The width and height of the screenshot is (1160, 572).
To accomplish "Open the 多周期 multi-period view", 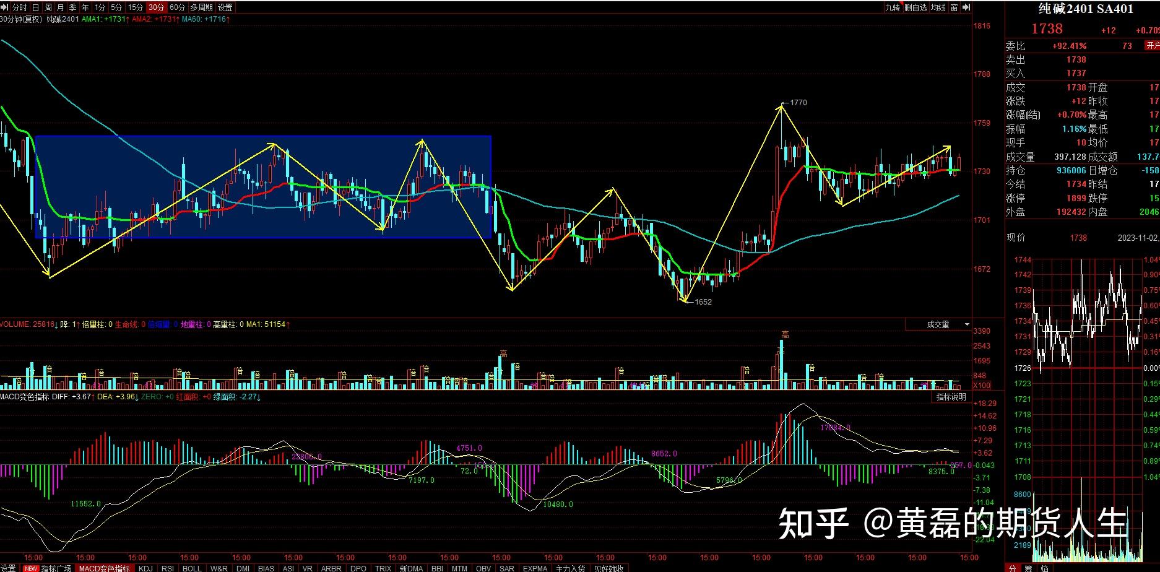I will (x=201, y=7).
